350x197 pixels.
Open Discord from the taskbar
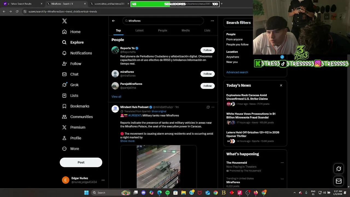click(x=143, y=193)
